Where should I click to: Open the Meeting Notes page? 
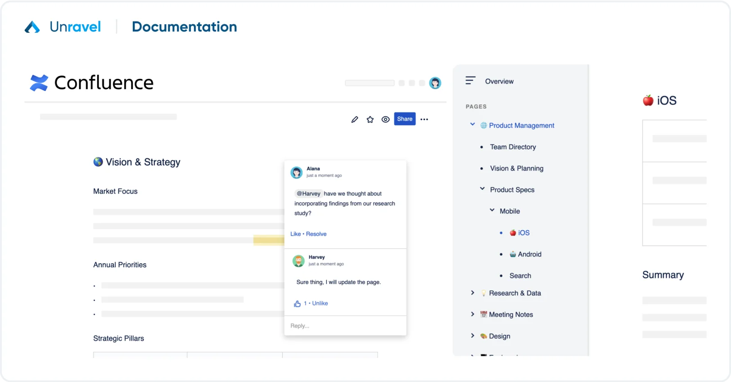click(x=511, y=315)
